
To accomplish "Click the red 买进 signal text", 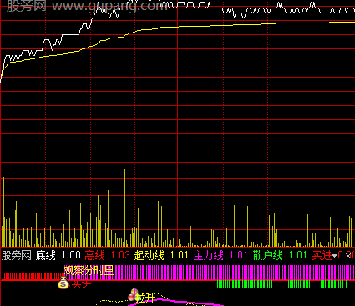I will click(82, 284).
